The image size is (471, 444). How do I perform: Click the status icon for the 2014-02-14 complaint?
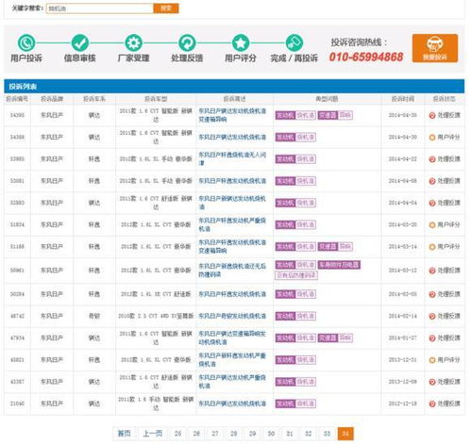click(x=432, y=316)
